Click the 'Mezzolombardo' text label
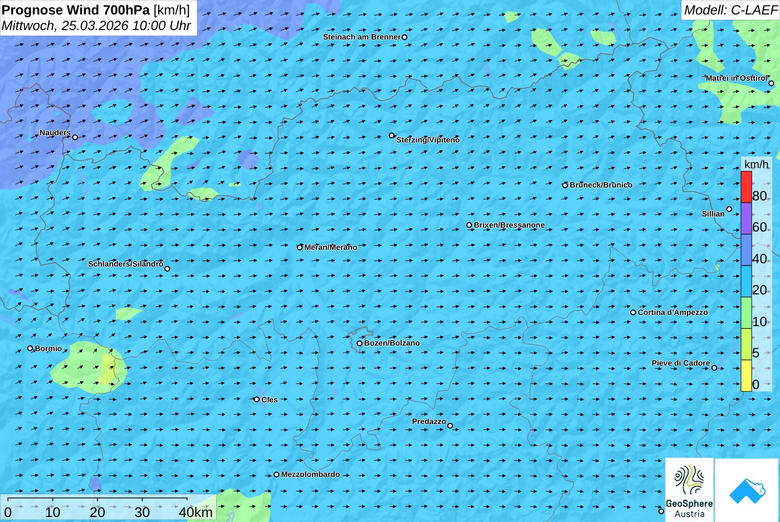This screenshot has height=522, width=780. 310,474
